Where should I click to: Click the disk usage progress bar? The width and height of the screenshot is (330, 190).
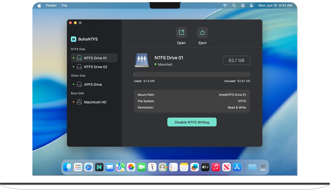pyautogui.click(x=192, y=75)
